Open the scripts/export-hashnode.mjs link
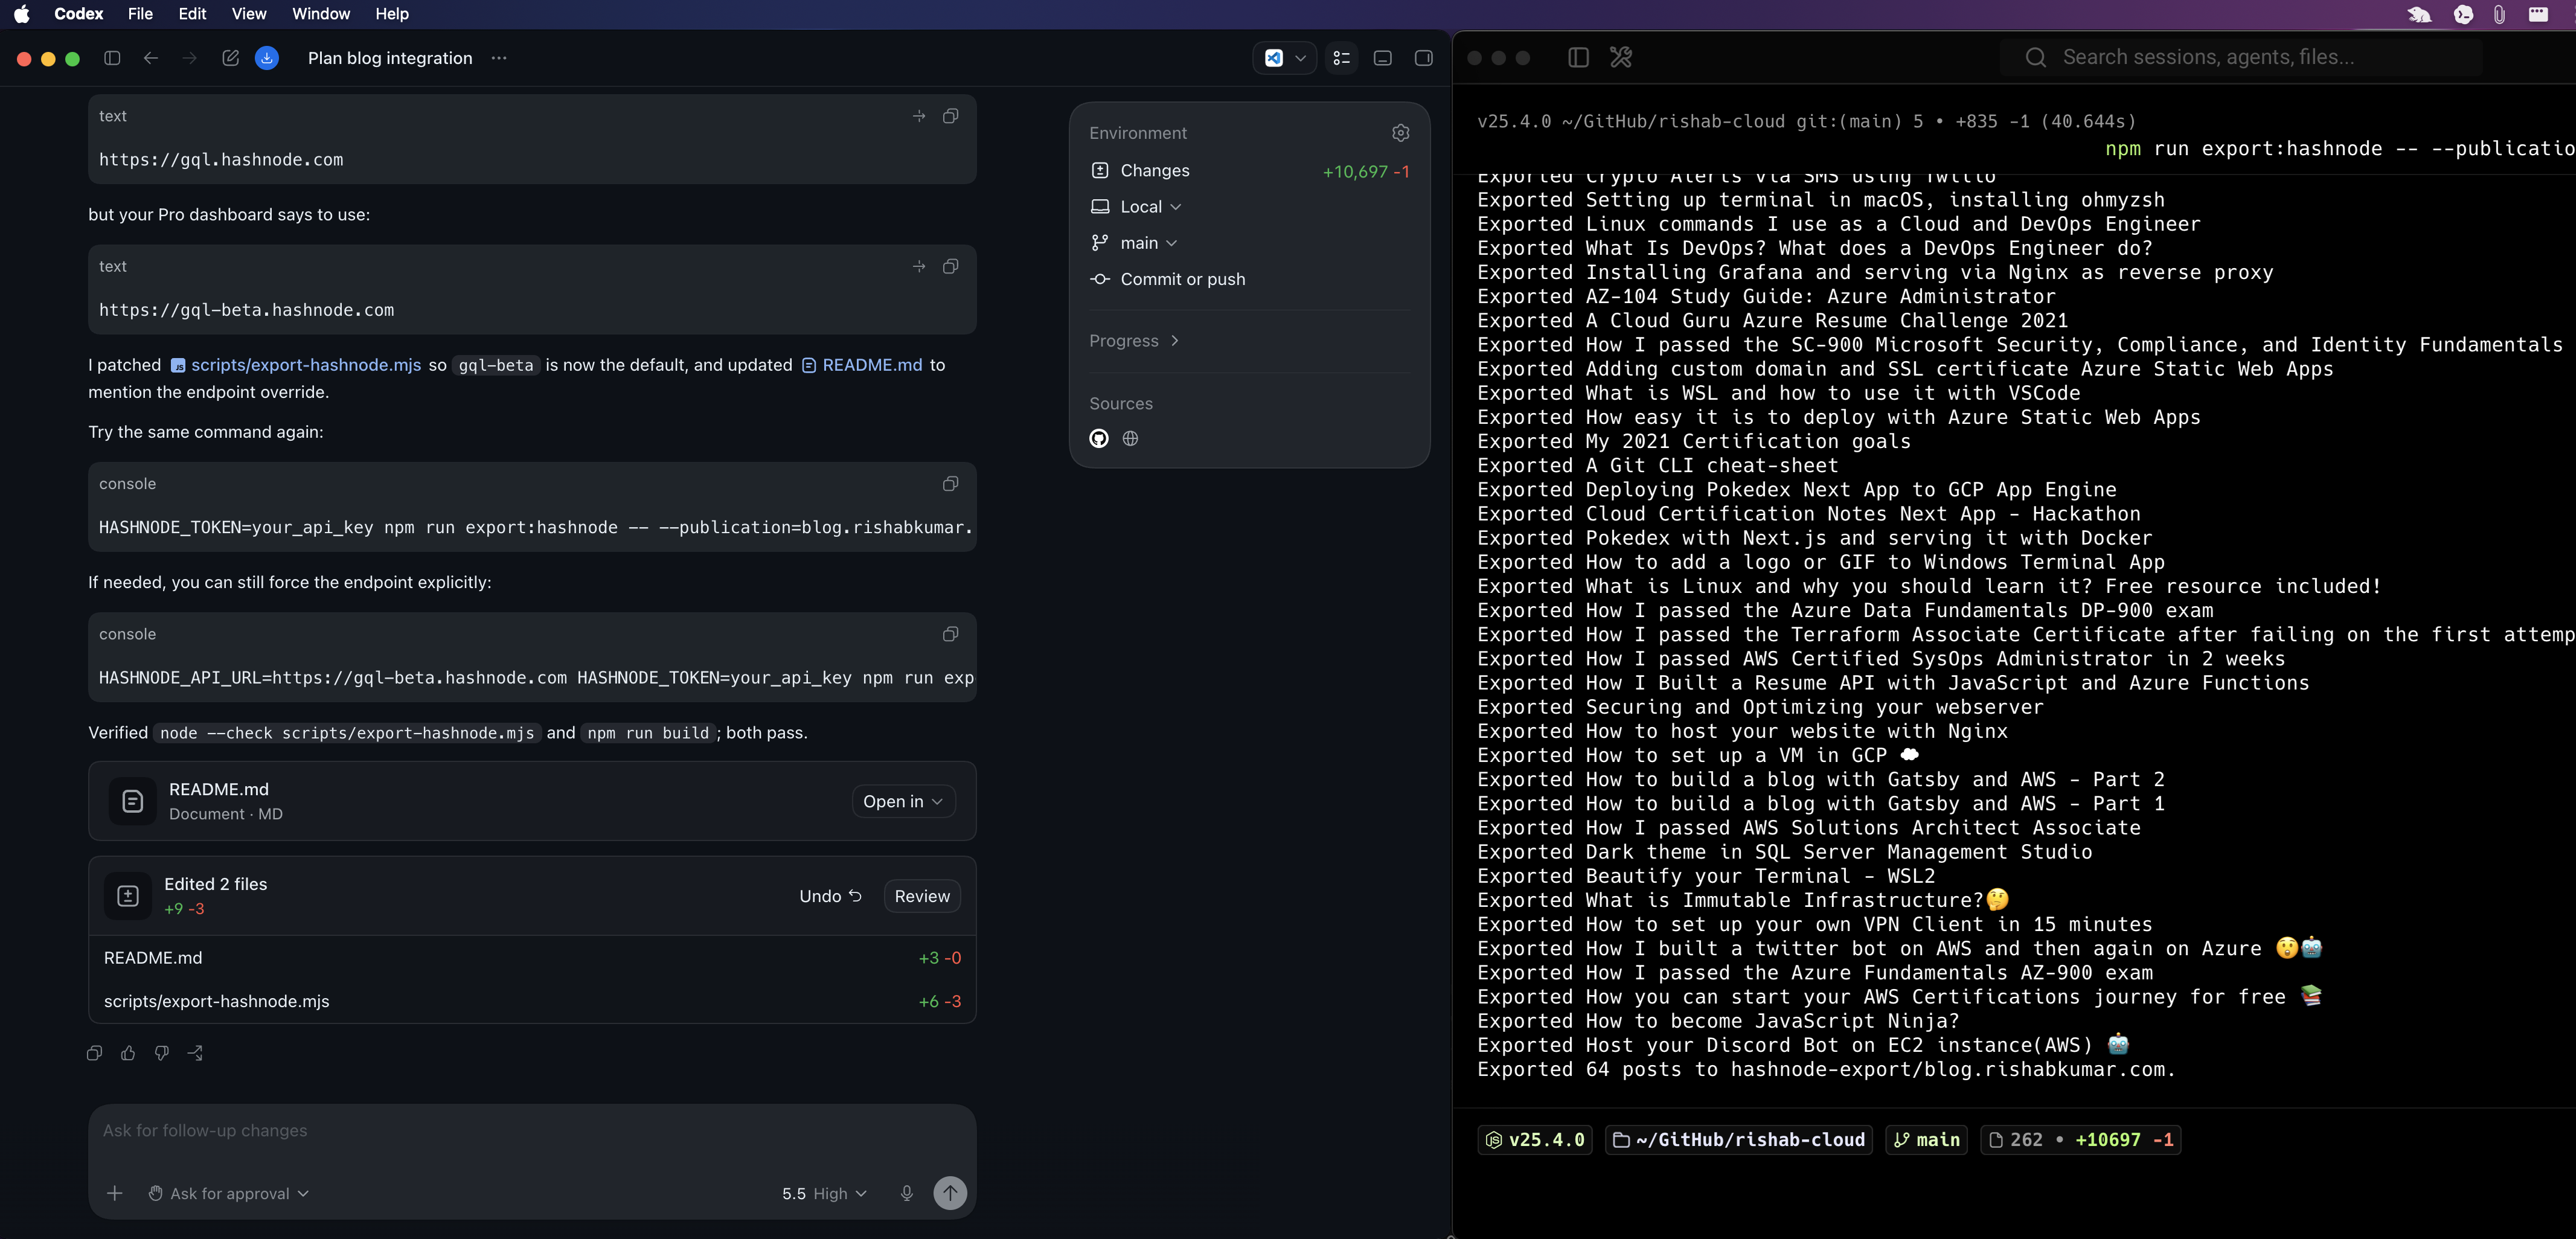The image size is (2576, 1239). [296, 365]
